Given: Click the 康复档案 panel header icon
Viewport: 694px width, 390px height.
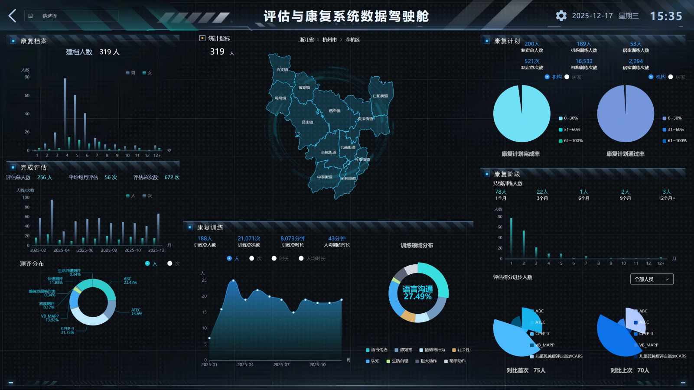Looking at the screenshot, I should 13,41.
